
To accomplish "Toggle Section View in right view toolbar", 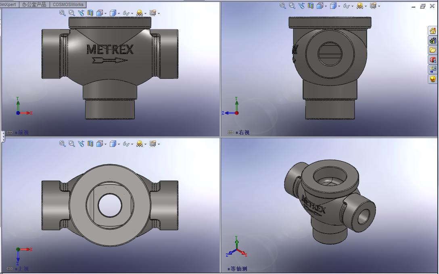I will [311, 5].
